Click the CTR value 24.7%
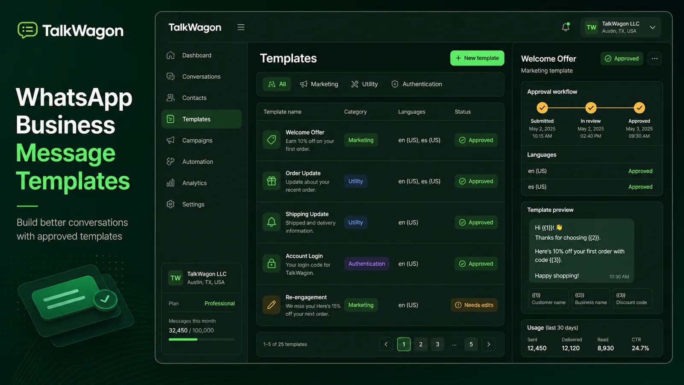The width and height of the screenshot is (684, 385). pos(640,348)
